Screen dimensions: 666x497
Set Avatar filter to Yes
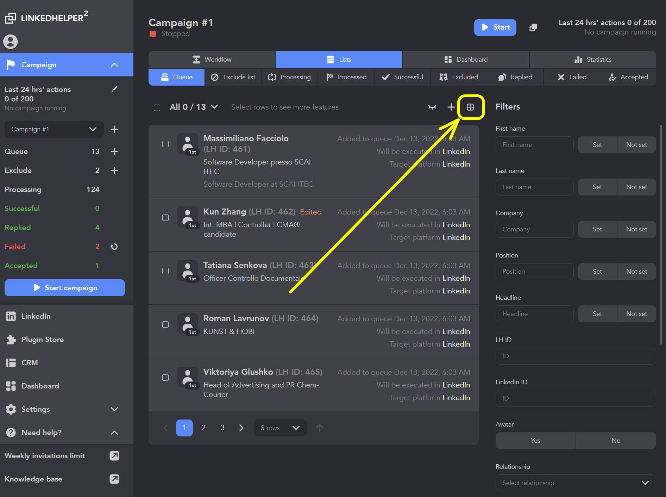pos(535,441)
